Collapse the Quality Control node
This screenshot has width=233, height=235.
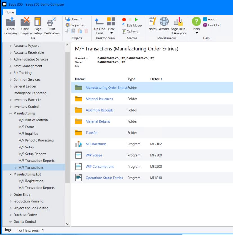coord(10,221)
